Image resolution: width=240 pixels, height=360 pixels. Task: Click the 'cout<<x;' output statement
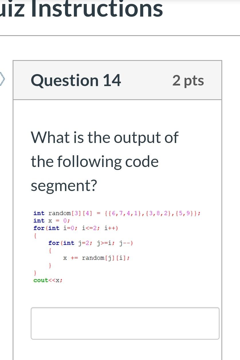pyautogui.click(x=48, y=280)
